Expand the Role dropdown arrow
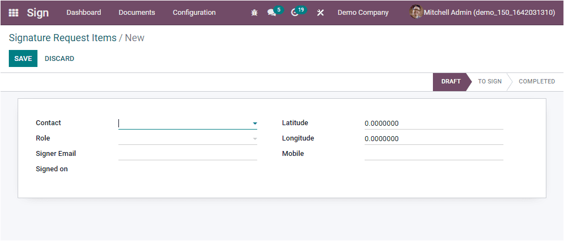564x241 pixels. click(x=254, y=139)
